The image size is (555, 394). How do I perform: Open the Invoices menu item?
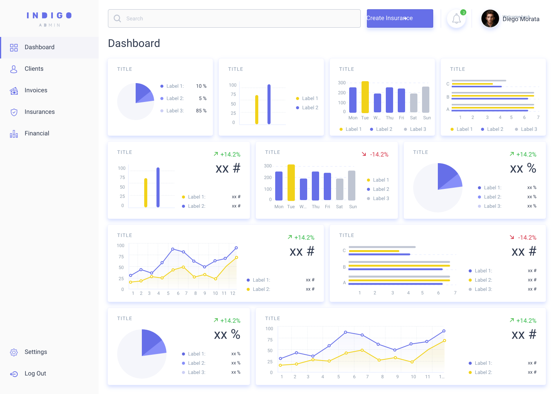point(49,91)
